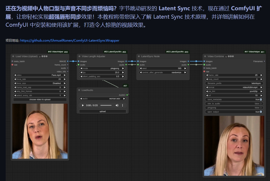
Task: Increase the seed value with its right arrow
Action: [185, 68]
